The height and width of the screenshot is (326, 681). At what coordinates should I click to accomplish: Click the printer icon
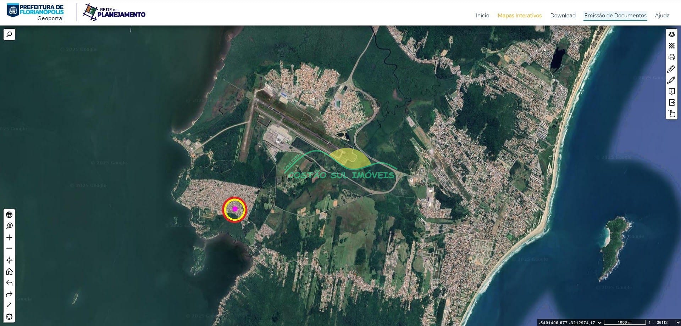(x=671, y=57)
